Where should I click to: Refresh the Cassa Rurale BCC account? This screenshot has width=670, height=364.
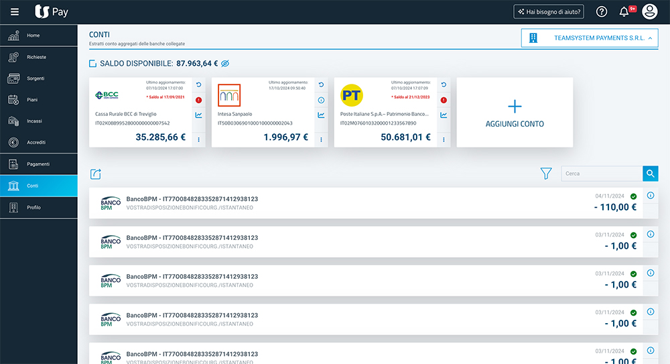(199, 85)
